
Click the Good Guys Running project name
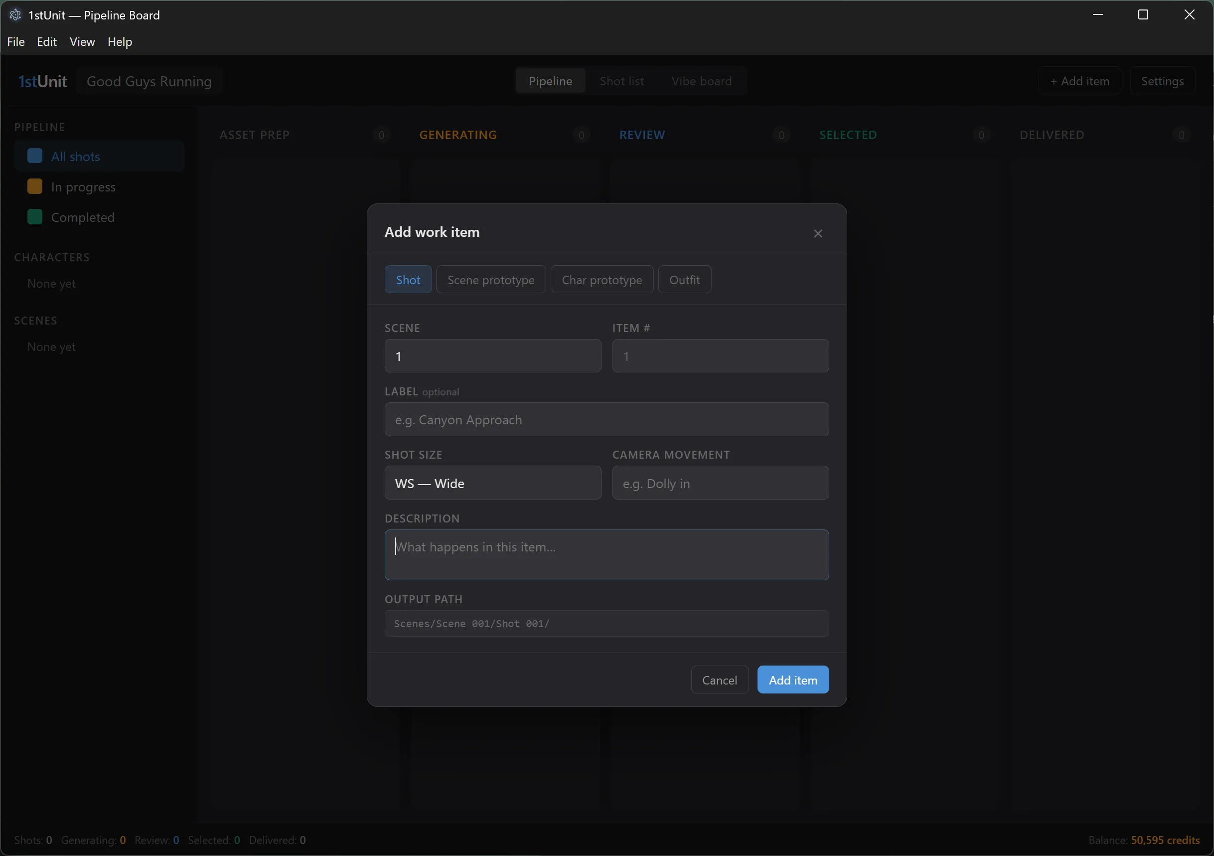pos(149,81)
